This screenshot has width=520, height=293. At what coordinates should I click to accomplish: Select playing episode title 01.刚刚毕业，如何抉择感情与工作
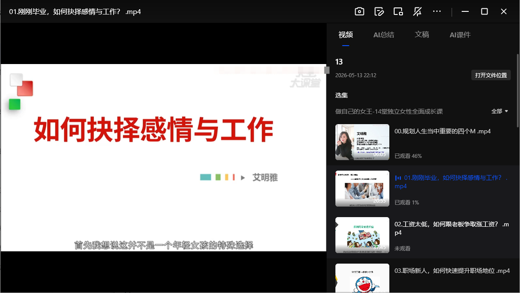(x=451, y=182)
